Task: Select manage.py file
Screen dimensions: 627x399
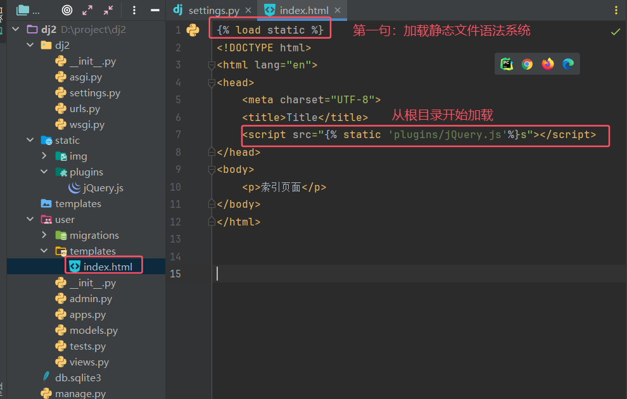Action: [x=80, y=393]
